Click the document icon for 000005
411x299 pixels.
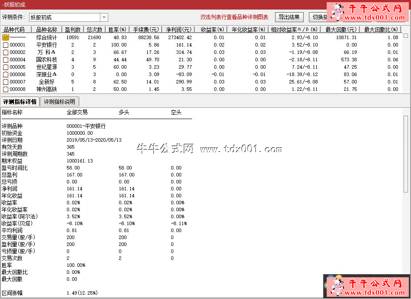(x=6, y=67)
